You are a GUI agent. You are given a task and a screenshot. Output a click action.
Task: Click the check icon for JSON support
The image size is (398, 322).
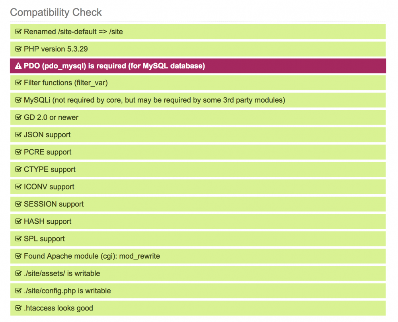tap(18, 135)
